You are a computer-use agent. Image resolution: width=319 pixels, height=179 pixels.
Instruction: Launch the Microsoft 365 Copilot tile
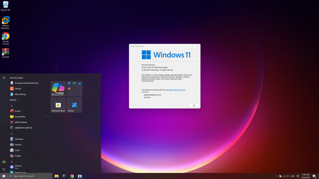pos(58,89)
